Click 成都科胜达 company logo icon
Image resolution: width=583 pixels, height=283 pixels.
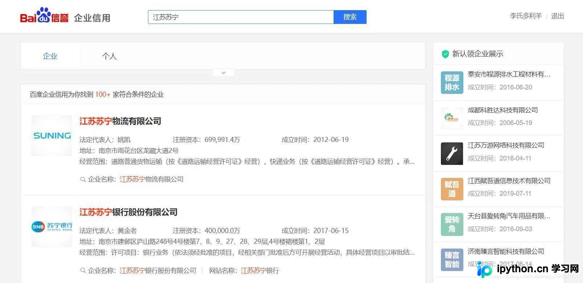(452, 118)
